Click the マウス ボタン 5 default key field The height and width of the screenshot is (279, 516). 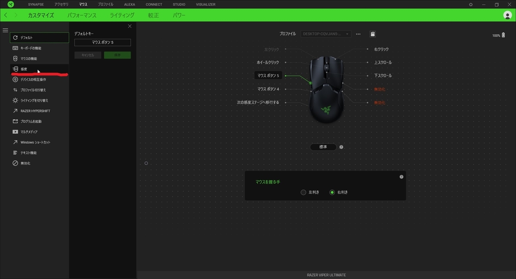click(x=102, y=42)
